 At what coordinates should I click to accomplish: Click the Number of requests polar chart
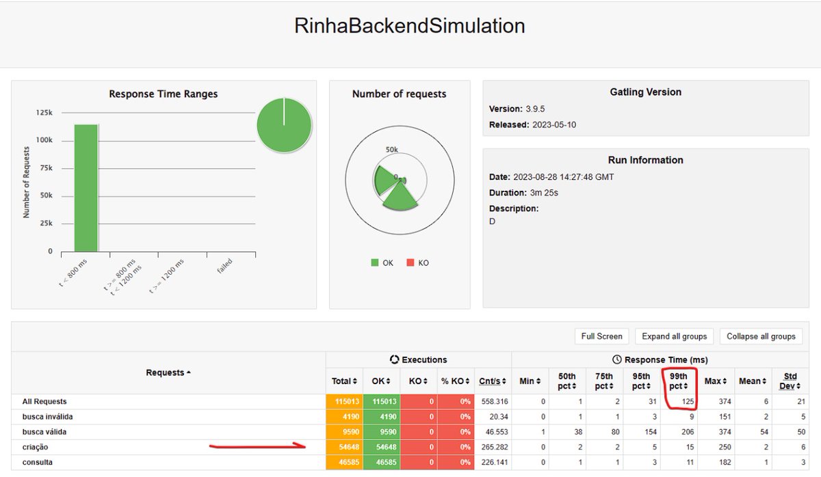point(400,180)
